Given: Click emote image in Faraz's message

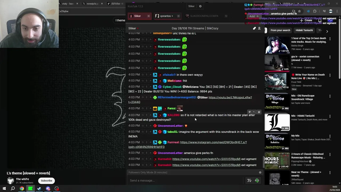Looking at the screenshot, I should (x=180, y=108).
